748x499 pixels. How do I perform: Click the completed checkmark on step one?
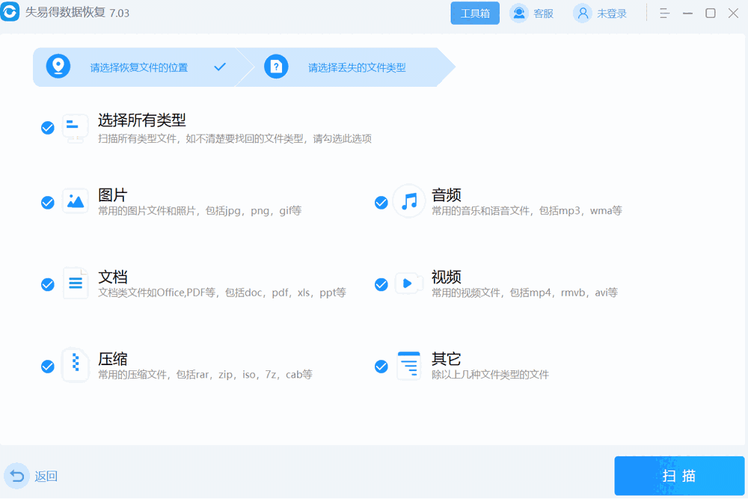(x=220, y=67)
